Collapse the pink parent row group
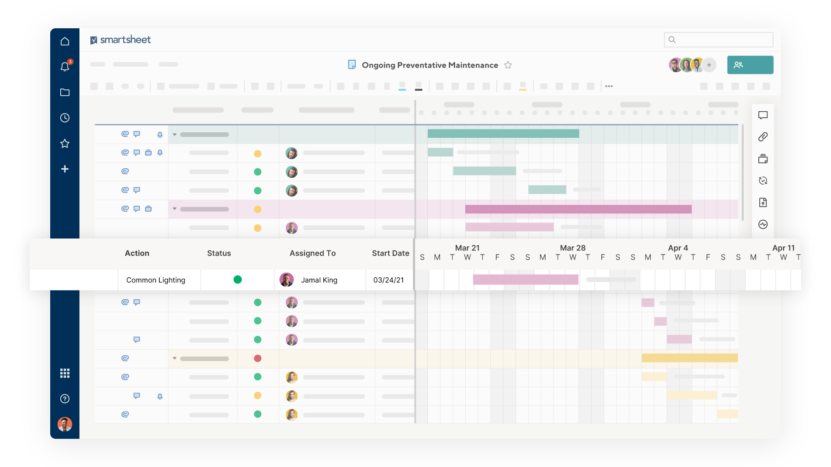Viewport: 831px width, 467px height. (174, 209)
